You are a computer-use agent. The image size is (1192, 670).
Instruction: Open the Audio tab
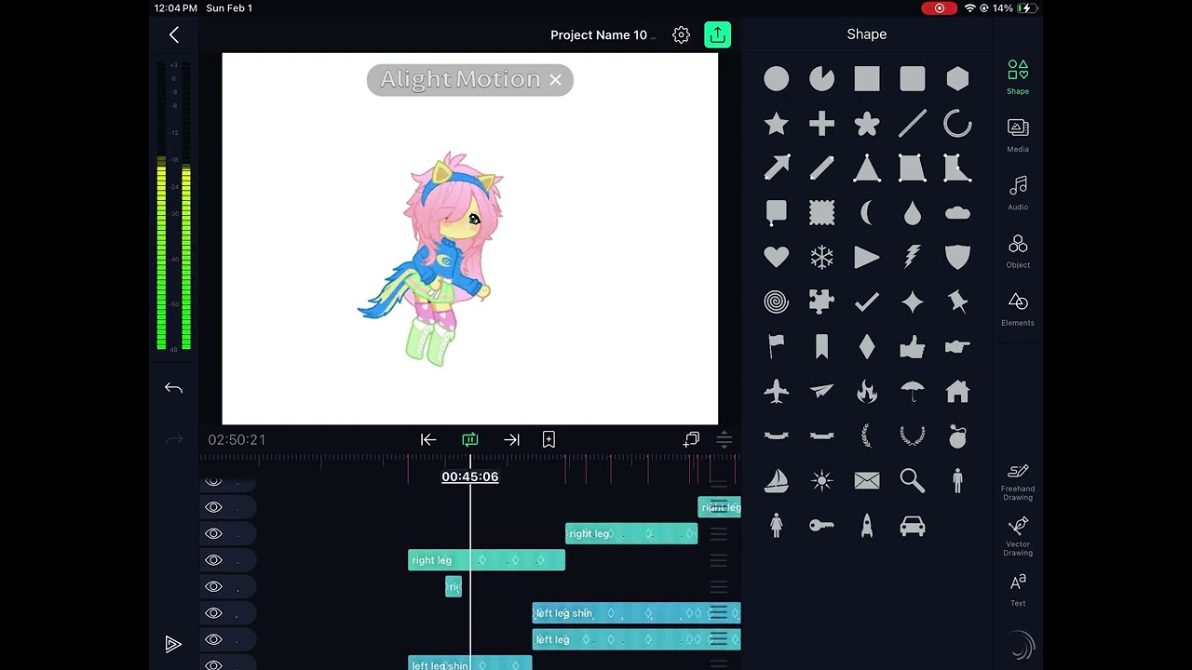pos(1018,193)
